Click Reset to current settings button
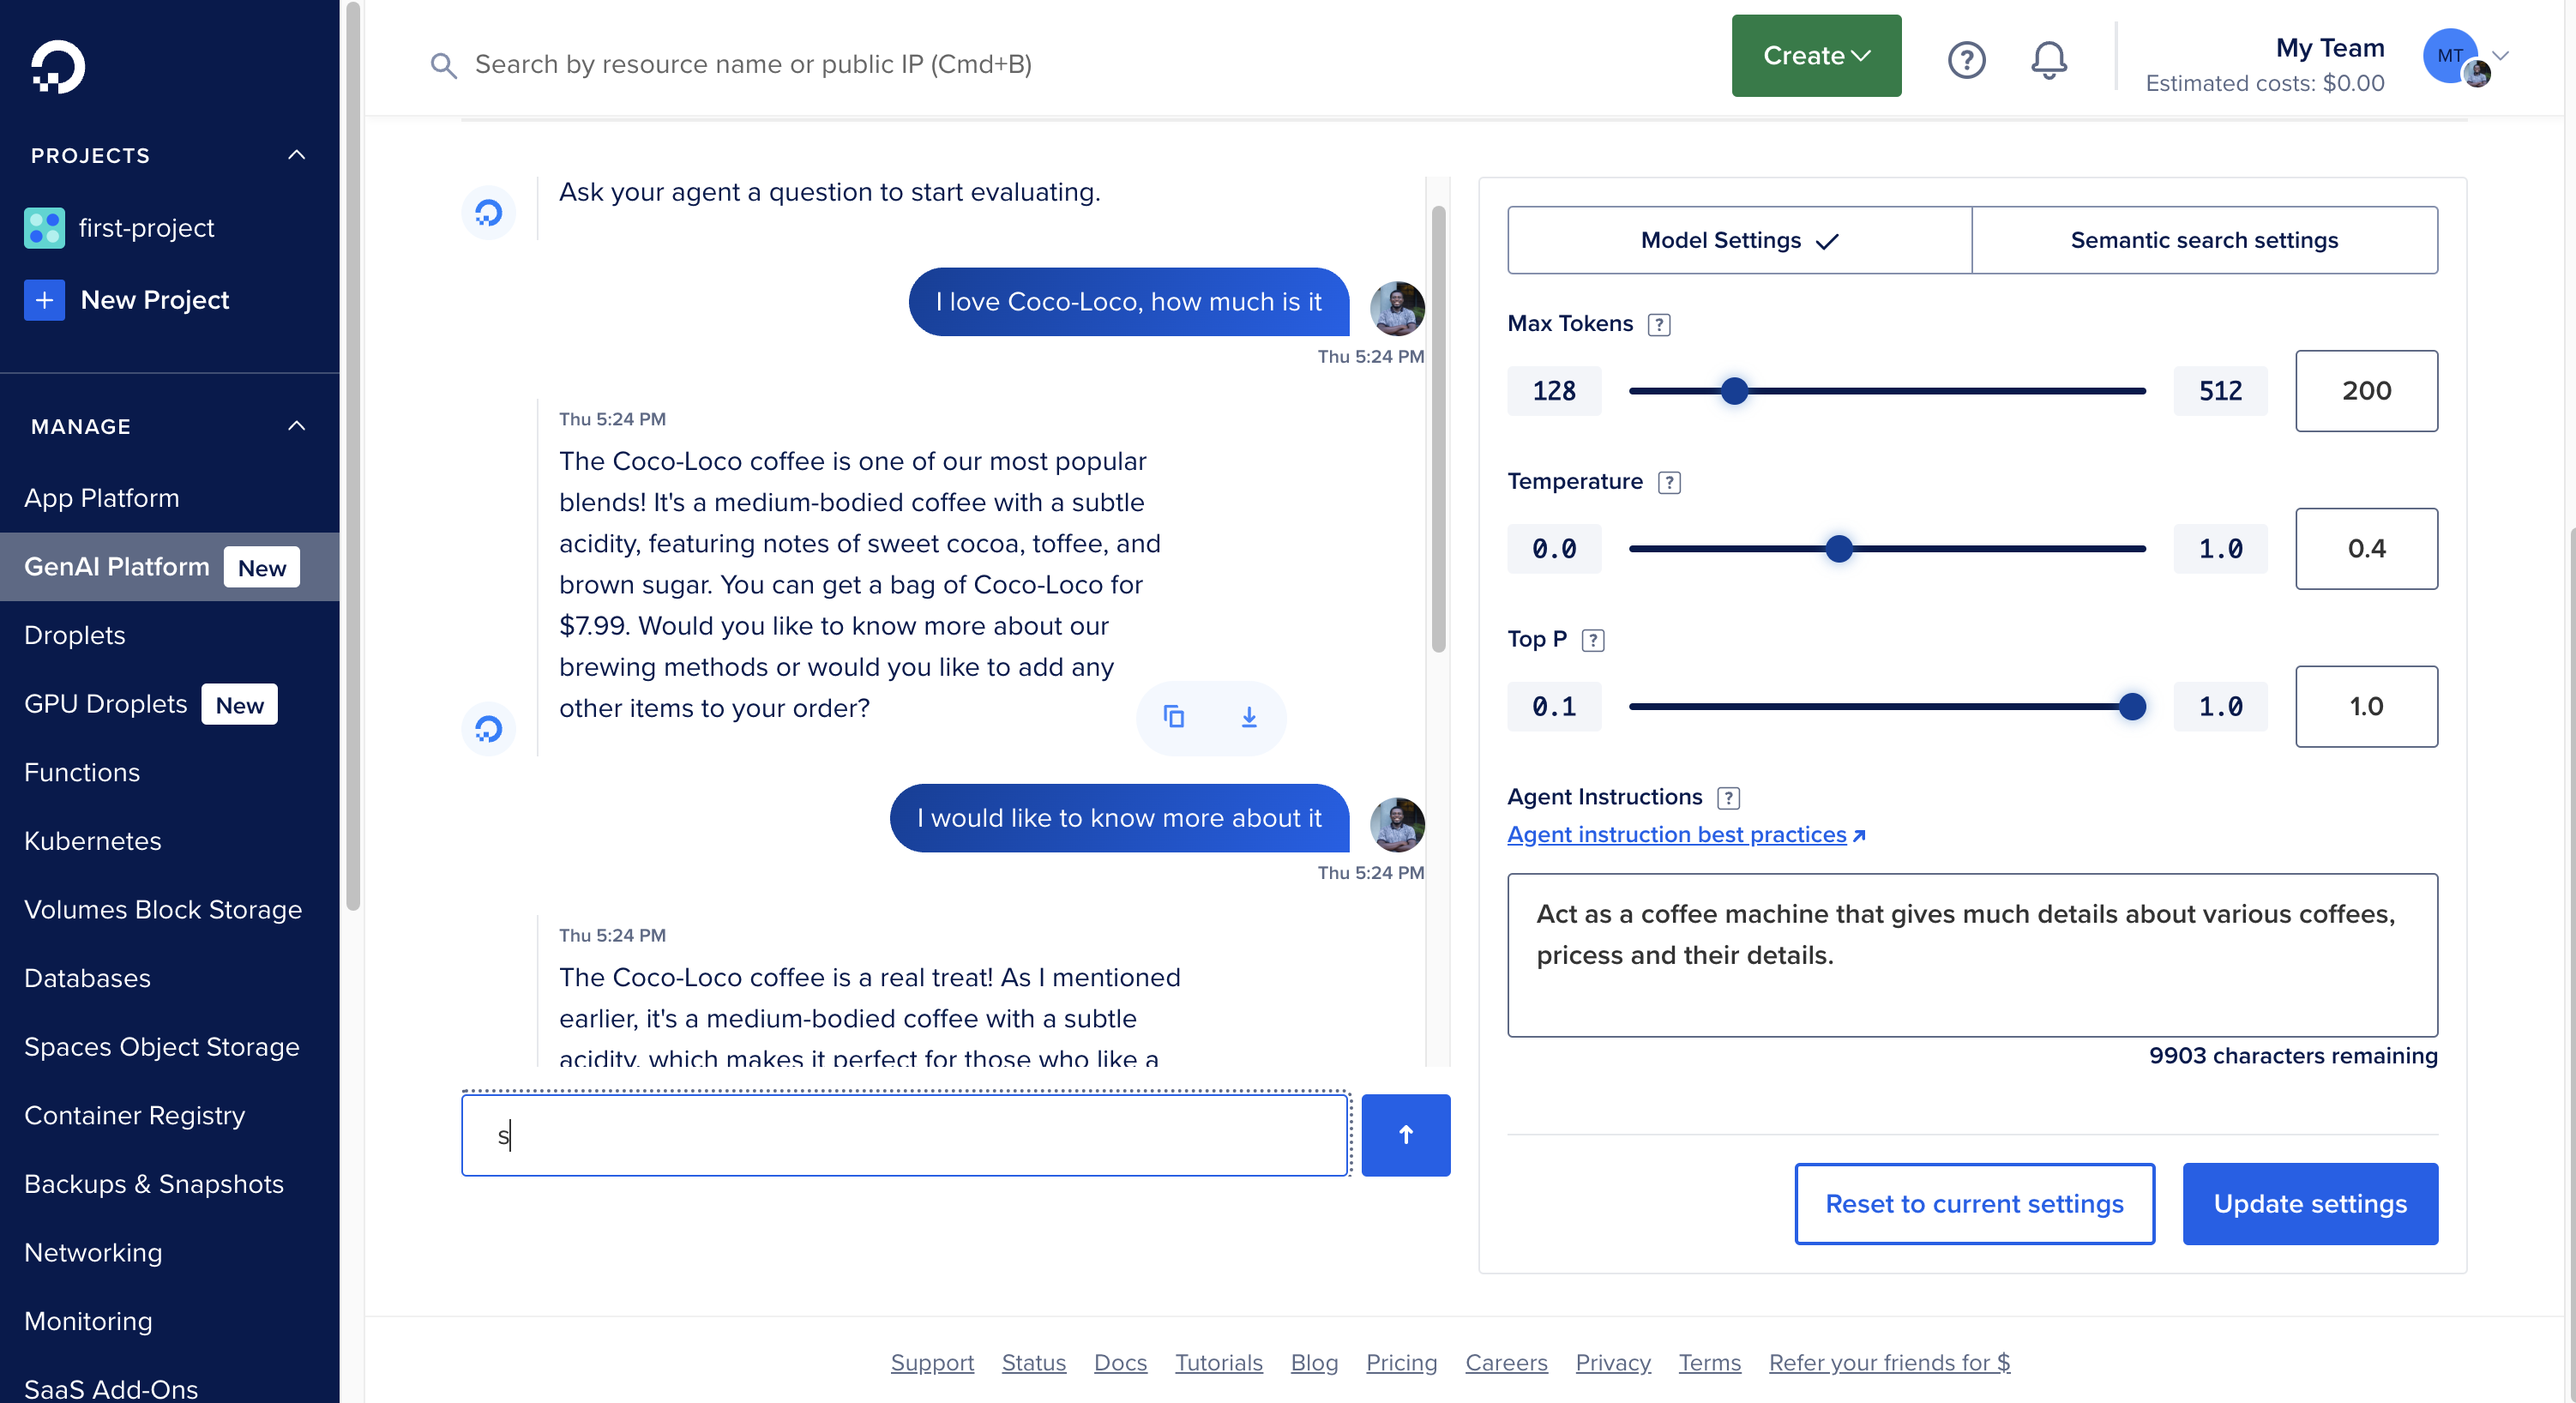The image size is (2576, 1403). click(1974, 1204)
